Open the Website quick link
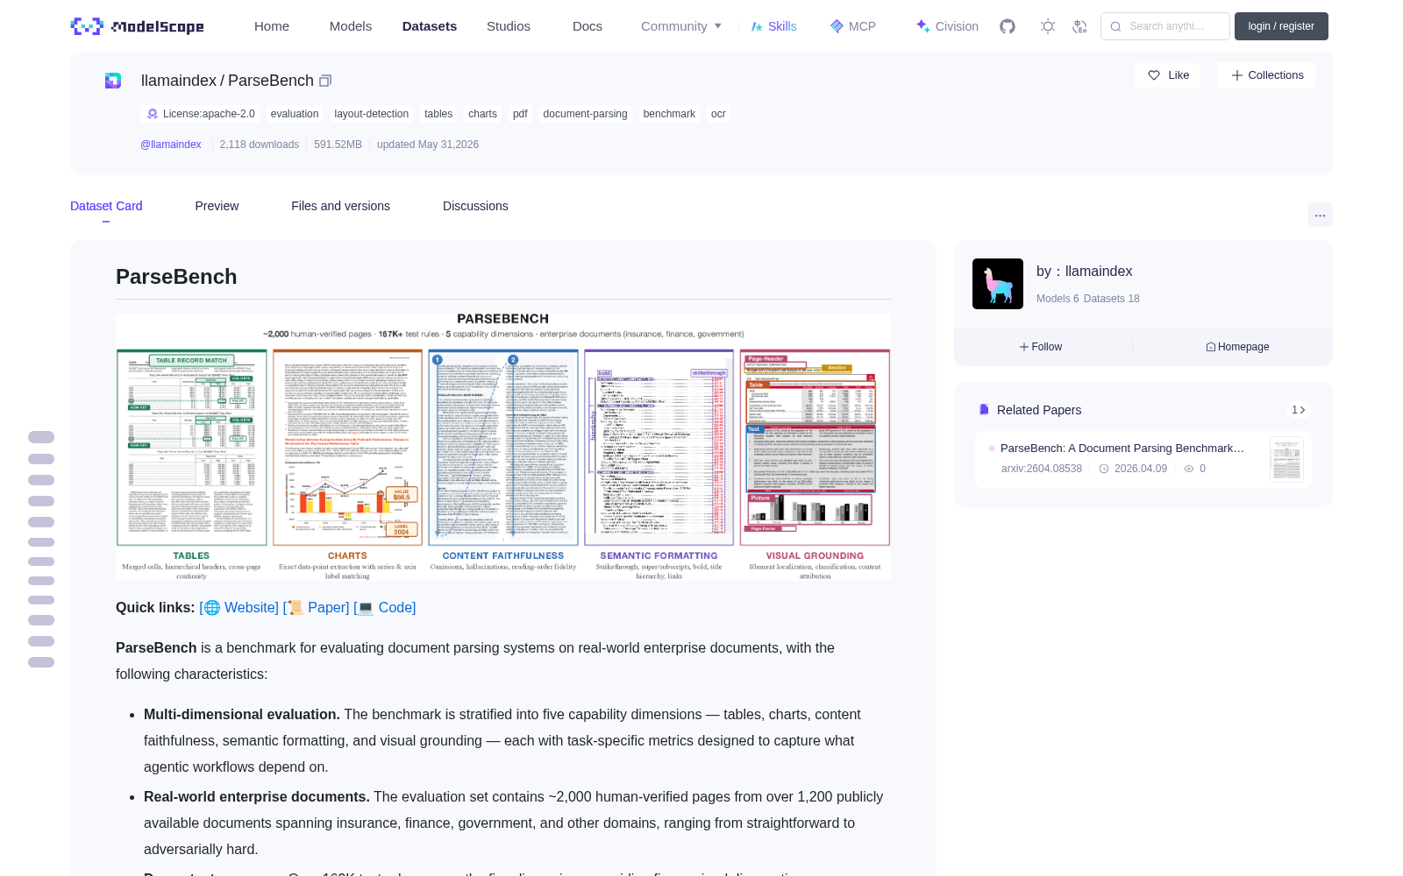This screenshot has width=1403, height=876. click(239, 607)
